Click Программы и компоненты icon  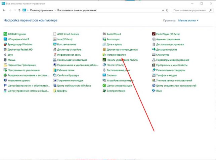(x=154, y=65)
